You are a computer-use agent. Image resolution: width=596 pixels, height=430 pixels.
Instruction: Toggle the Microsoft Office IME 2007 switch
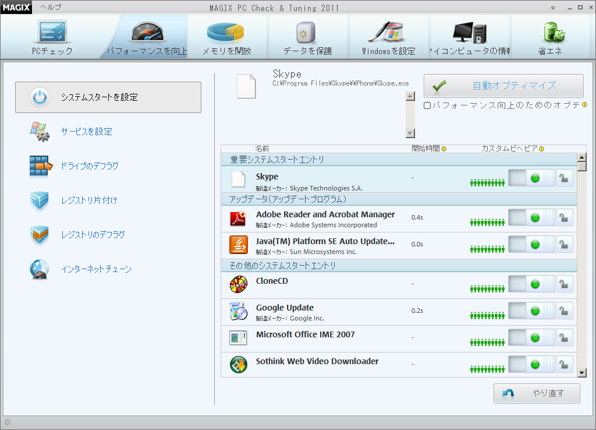click(x=532, y=337)
